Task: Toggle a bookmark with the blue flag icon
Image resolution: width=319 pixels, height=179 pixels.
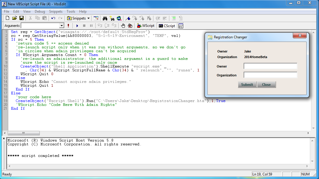Action: tap(128, 18)
